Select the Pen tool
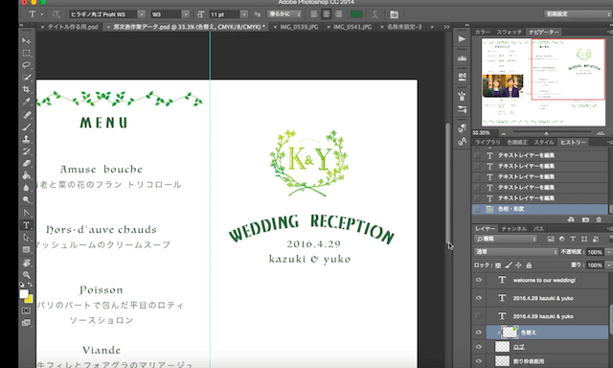The image size is (613, 368). coord(26,213)
